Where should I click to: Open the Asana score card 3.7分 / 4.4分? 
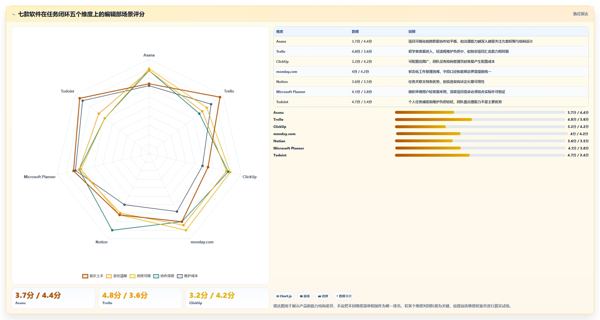pyautogui.click(x=53, y=298)
